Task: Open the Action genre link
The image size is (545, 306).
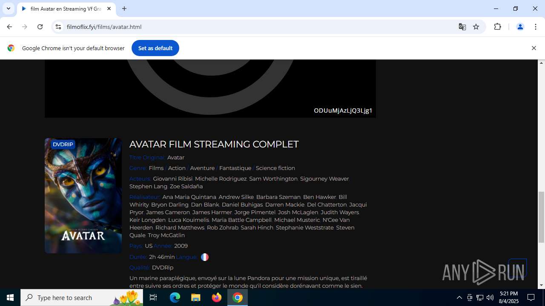Action: coord(177,168)
